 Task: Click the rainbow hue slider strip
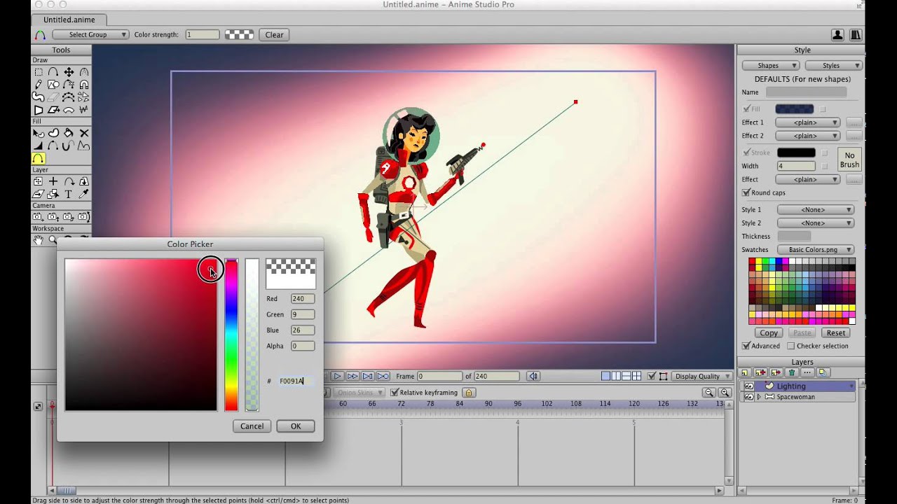pos(231,335)
